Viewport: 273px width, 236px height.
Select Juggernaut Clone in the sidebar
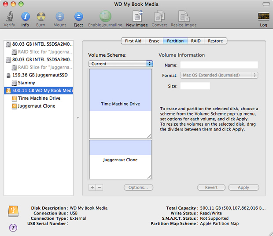point(38,106)
